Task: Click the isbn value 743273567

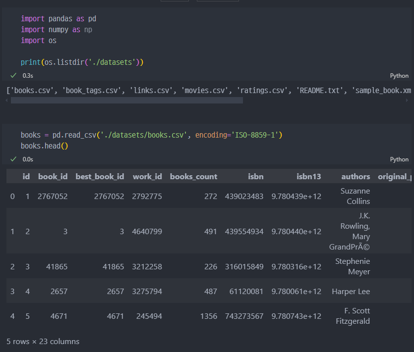Action: [244, 316]
